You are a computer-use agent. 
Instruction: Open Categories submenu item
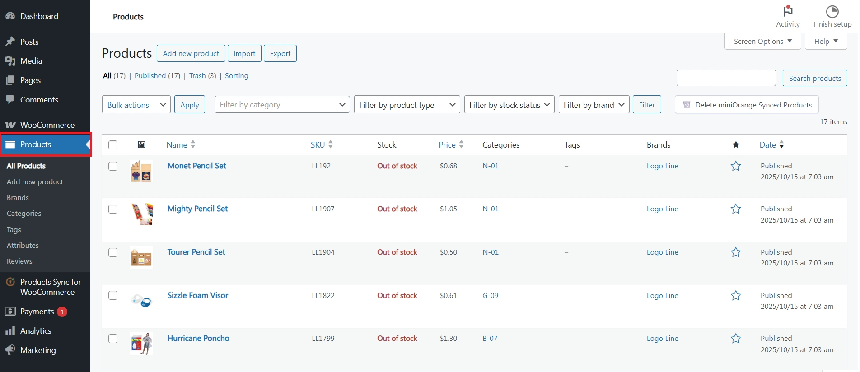(x=24, y=213)
